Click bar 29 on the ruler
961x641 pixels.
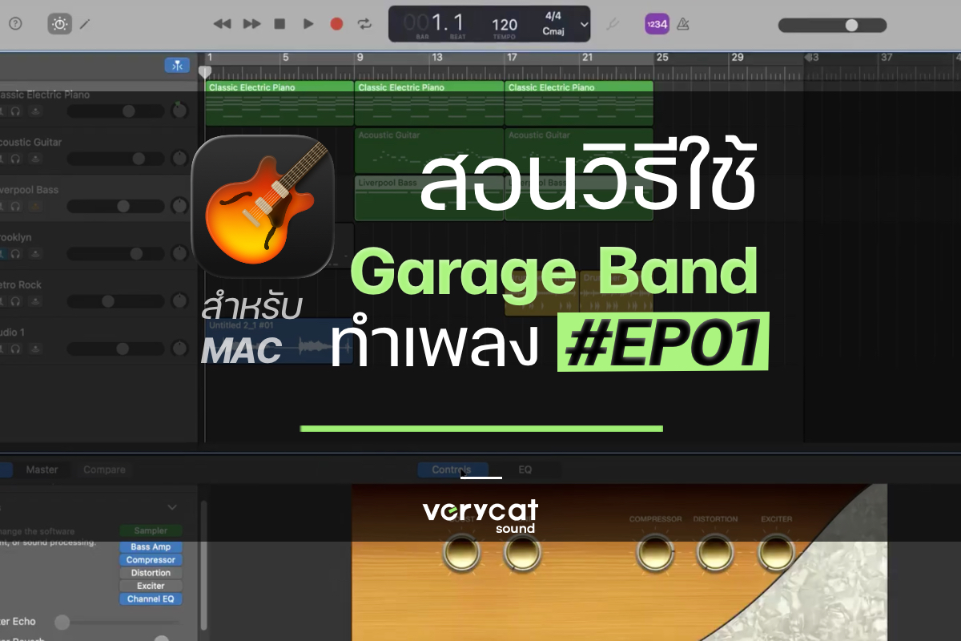pos(738,58)
